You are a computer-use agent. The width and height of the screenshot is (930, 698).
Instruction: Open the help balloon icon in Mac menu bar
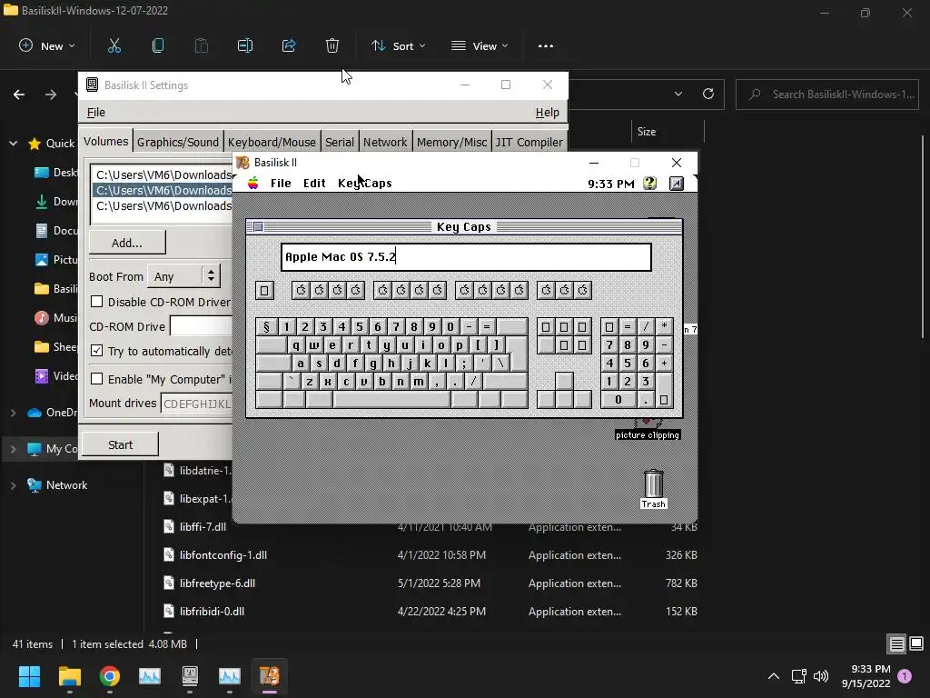pos(650,184)
